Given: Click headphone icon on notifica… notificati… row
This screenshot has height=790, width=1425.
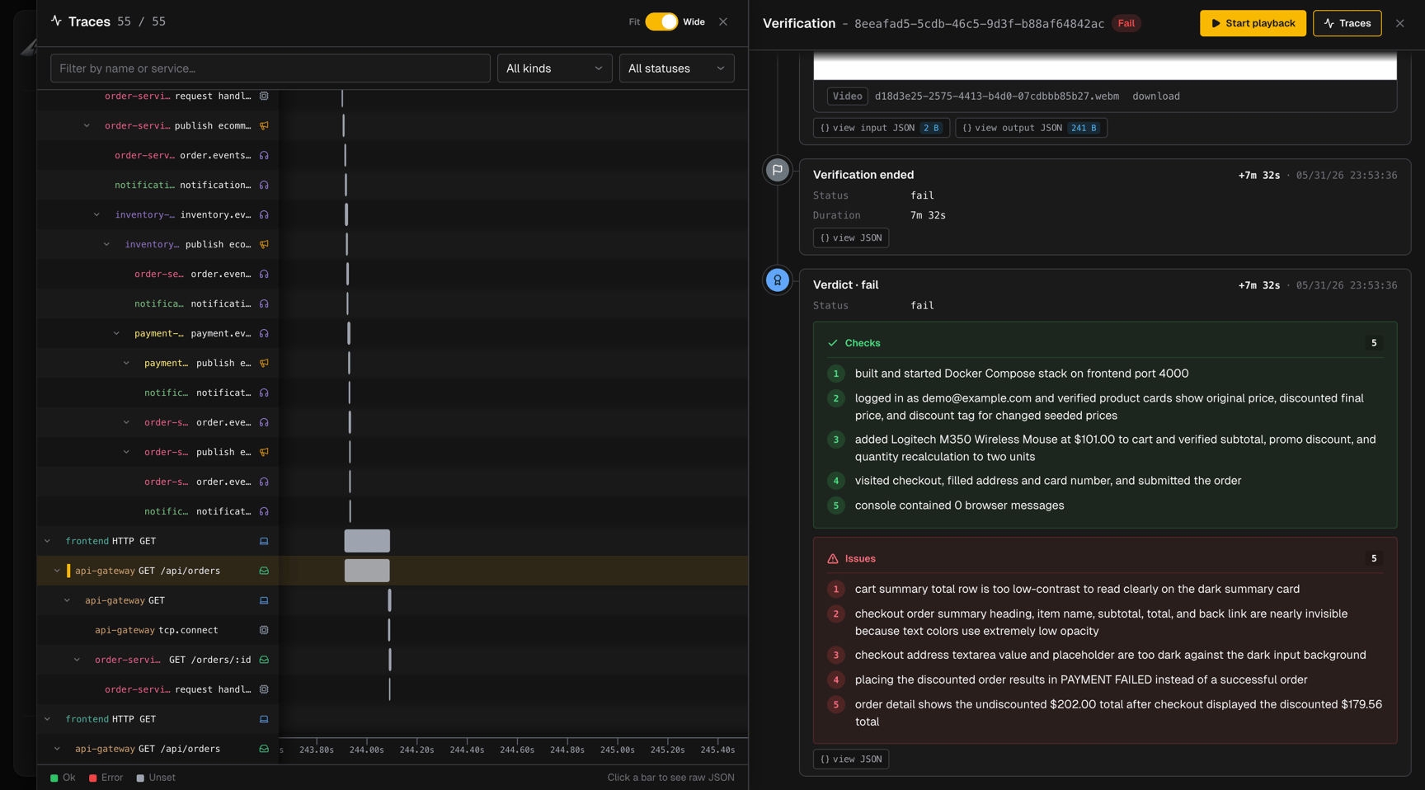Looking at the screenshot, I should (264, 303).
